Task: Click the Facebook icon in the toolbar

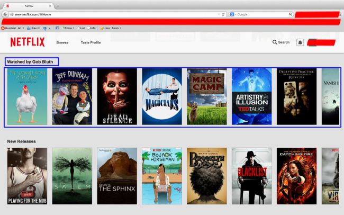Action: (x=57, y=28)
